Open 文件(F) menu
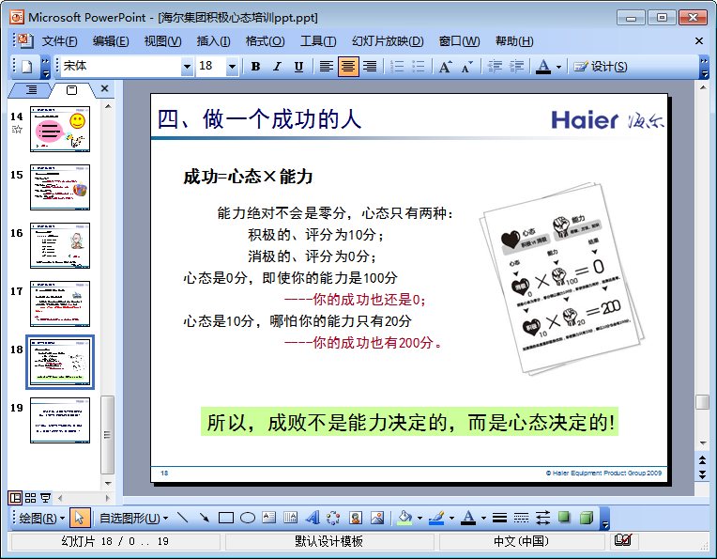Image resolution: width=717 pixels, height=559 pixels. (59, 41)
